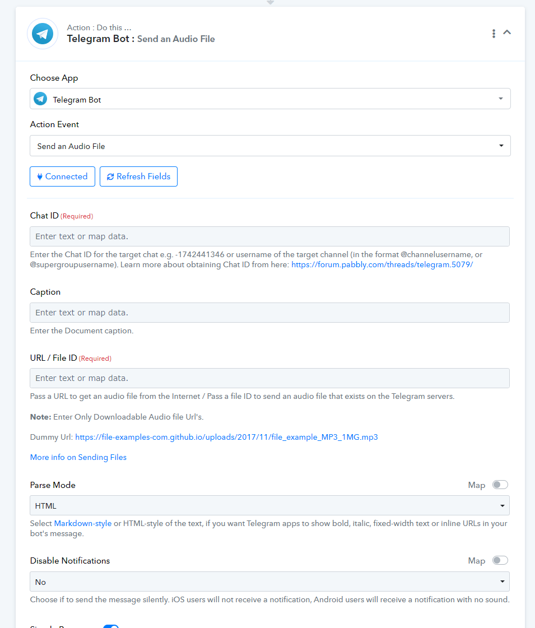The height and width of the screenshot is (628, 535).
Task: Collapse the Telegram Bot action step
Action: (x=507, y=32)
